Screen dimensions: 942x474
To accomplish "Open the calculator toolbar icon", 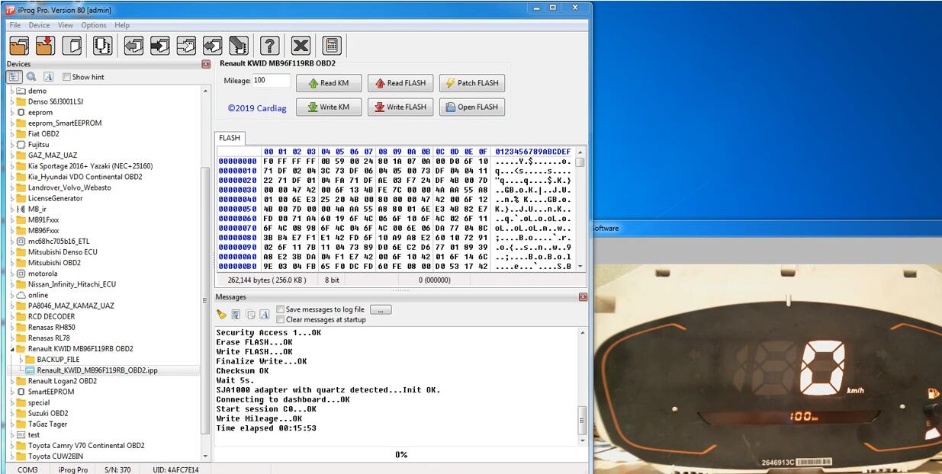I will point(331,46).
